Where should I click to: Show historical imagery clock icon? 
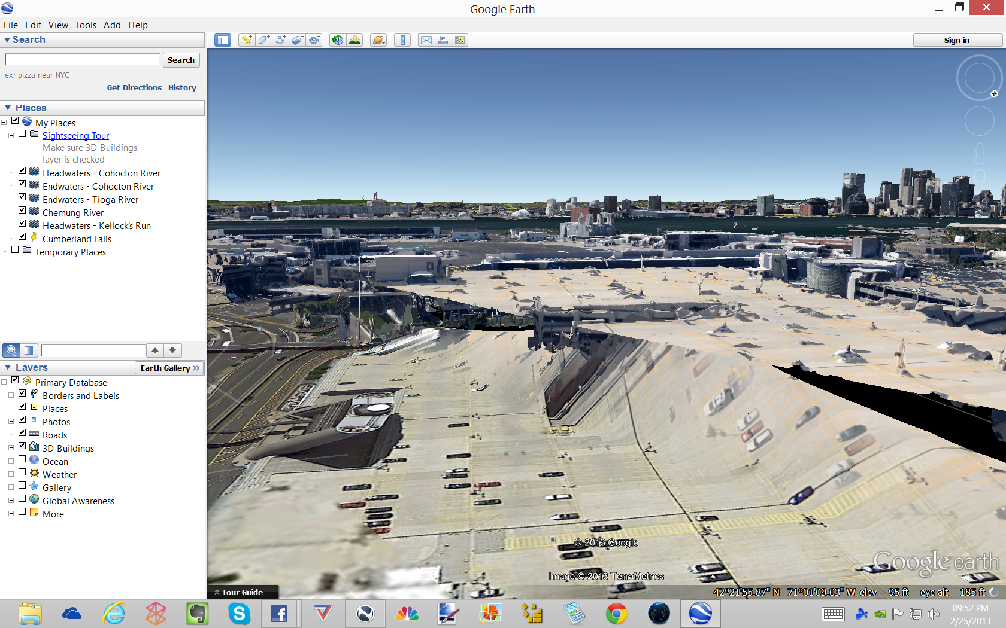pos(338,40)
